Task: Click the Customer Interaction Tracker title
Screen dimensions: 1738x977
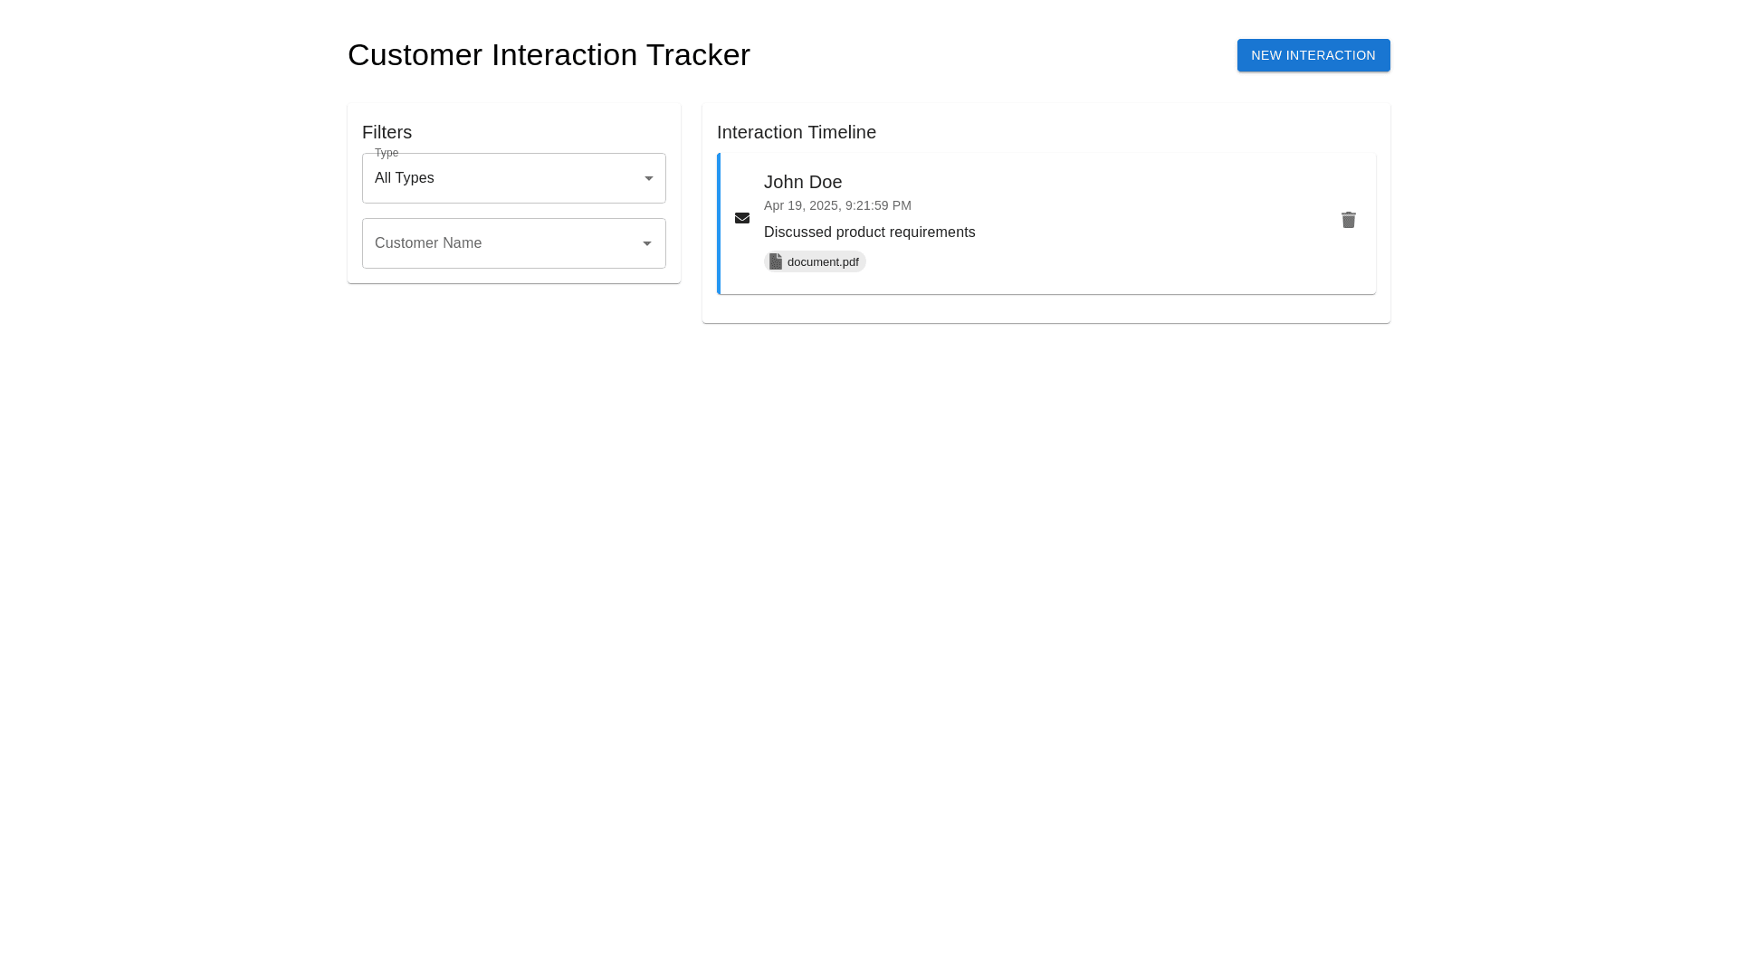Action: 549,55
